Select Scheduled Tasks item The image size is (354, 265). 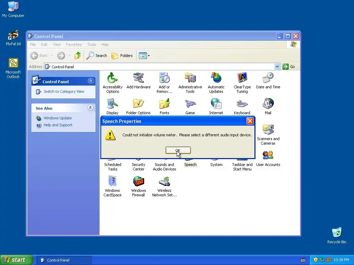click(112, 167)
